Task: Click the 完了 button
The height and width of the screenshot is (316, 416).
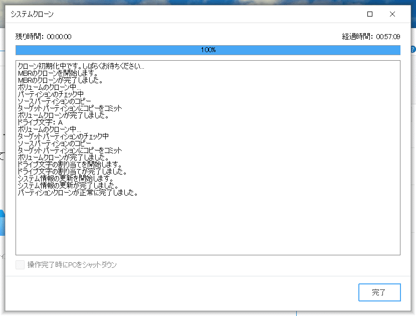Action: (x=379, y=292)
